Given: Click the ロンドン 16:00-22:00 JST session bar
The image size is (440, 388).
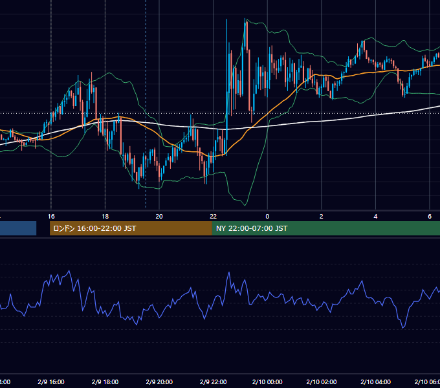Looking at the screenshot, I should pos(131,228).
